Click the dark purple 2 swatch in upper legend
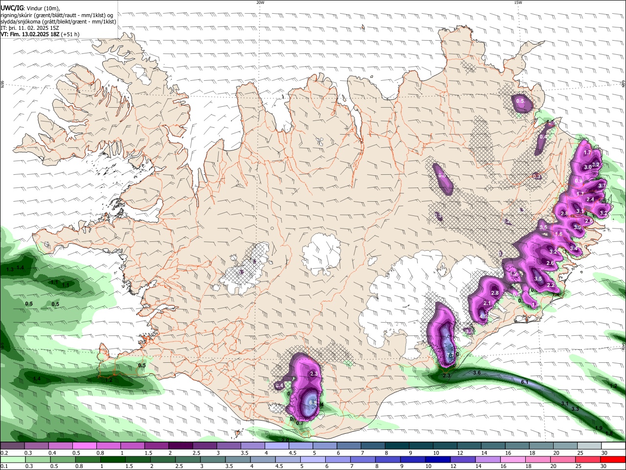Viewport: 626px width, 470px height. pos(180,446)
